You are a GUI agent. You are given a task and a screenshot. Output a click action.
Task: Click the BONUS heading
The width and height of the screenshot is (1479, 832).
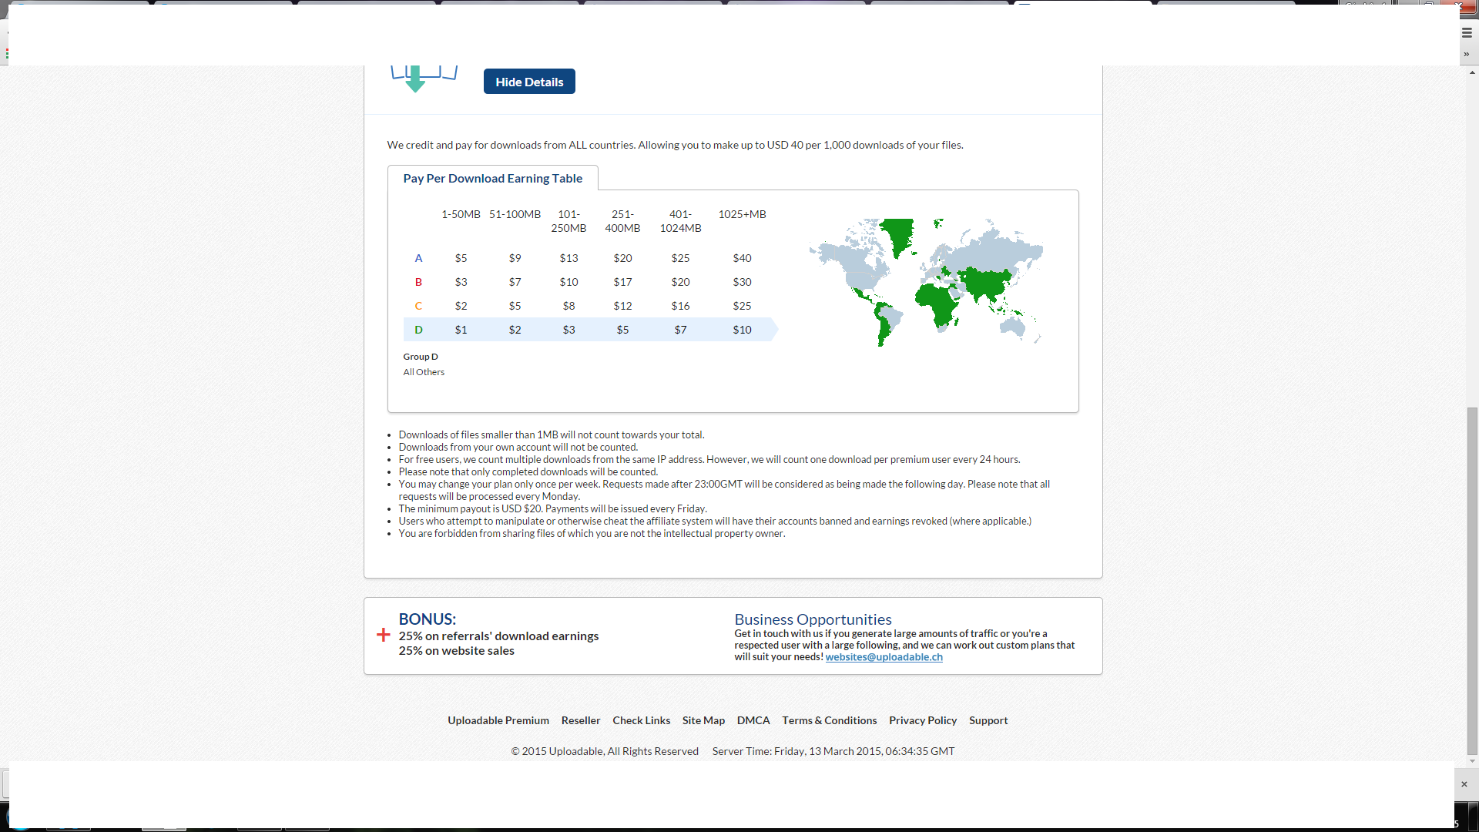tap(427, 619)
